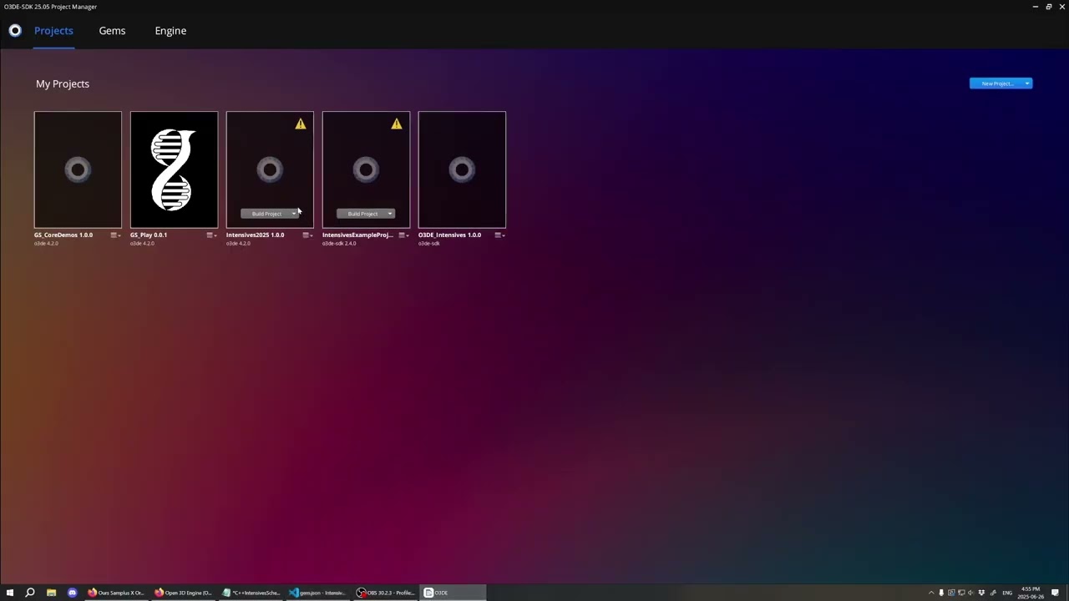This screenshot has width=1069, height=601.
Task: Open the Engine tab
Action: tap(170, 31)
